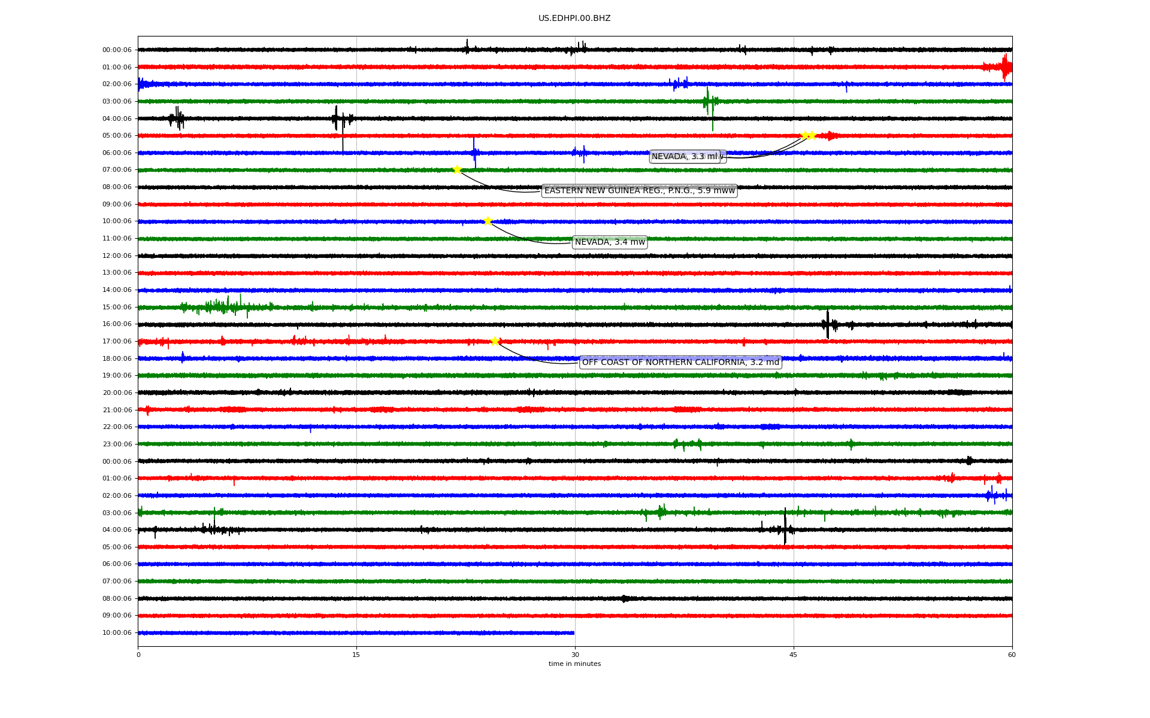This screenshot has height=718, width=1150.
Task: Click the 60 tick on the time axis
Action: click(1012, 655)
